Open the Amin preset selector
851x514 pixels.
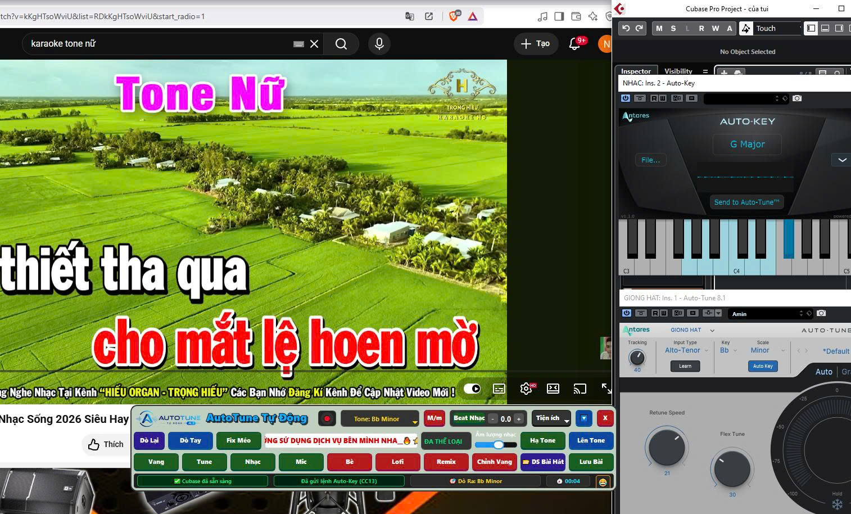tap(770, 313)
